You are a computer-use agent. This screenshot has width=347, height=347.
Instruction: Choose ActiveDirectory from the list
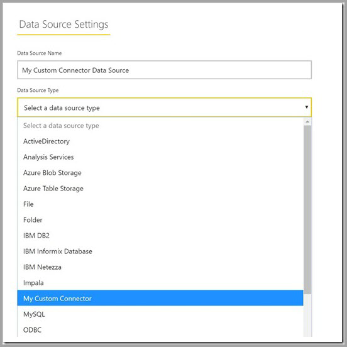coord(160,141)
